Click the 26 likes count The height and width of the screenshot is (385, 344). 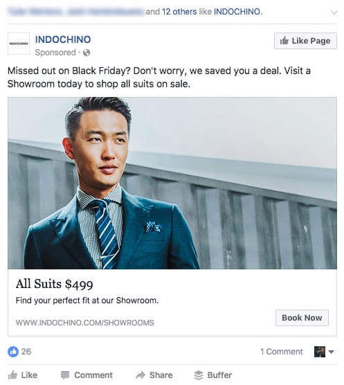click(x=26, y=352)
